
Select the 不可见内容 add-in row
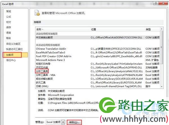[98, 68]
